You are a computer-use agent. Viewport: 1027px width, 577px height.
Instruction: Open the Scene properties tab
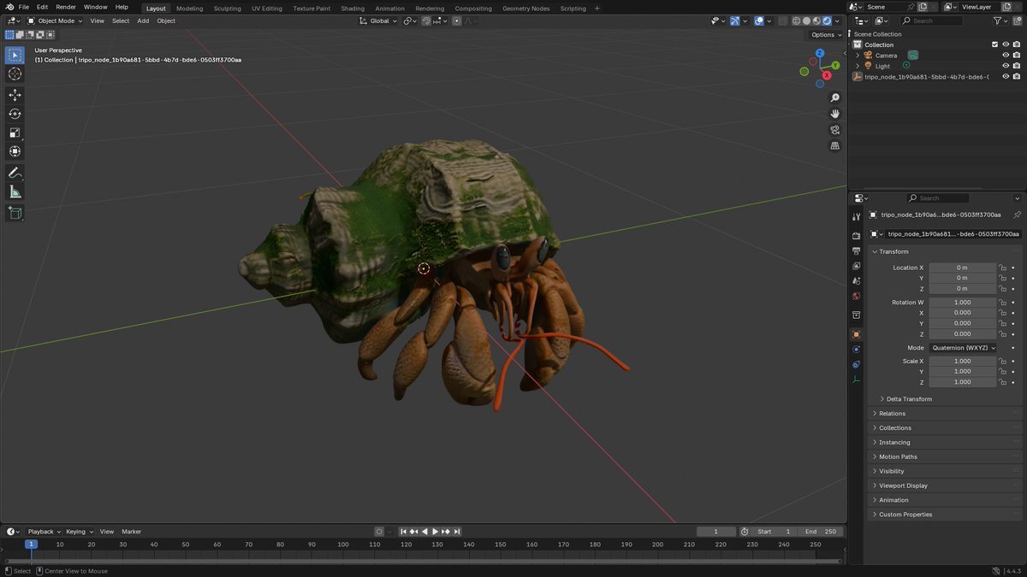pyautogui.click(x=856, y=281)
